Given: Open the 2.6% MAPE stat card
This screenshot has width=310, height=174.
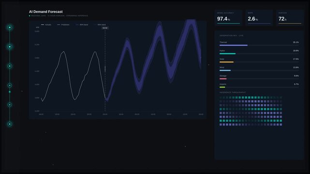Looking at the screenshot, I should (x=259, y=18).
